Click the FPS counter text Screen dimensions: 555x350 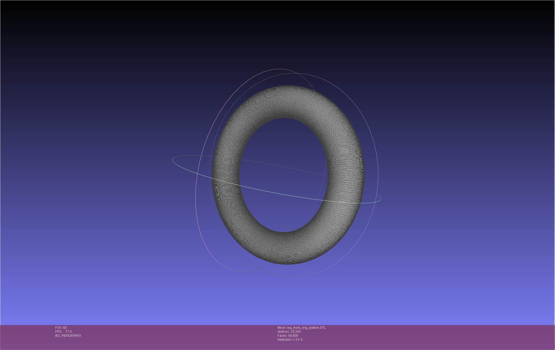point(64,332)
